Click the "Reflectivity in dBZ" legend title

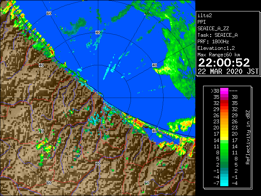[248, 137]
